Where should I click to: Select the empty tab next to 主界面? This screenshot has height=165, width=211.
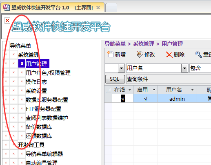(x=111, y=8)
